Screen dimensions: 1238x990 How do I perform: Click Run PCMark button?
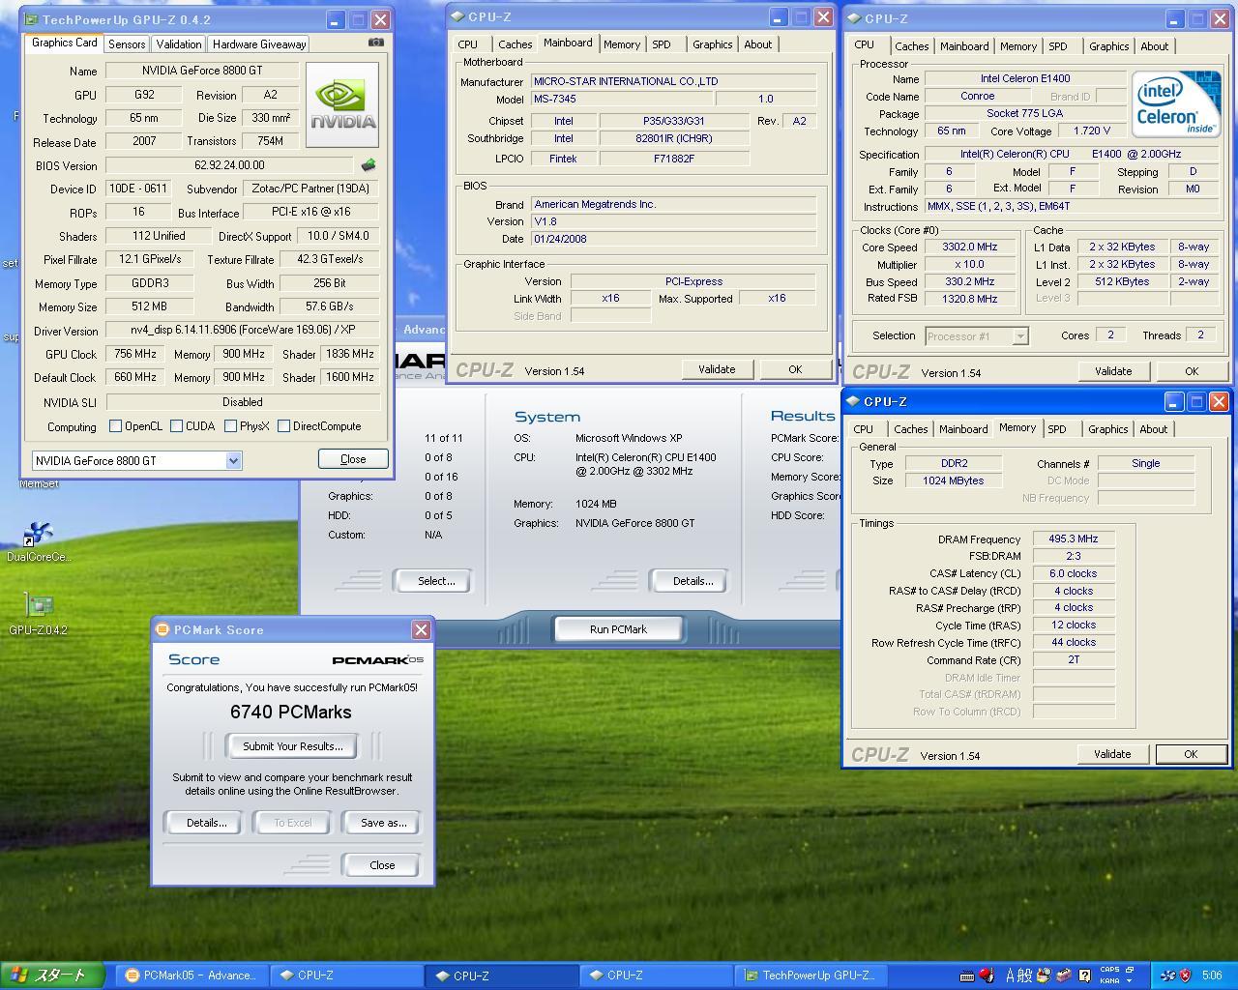[x=618, y=629]
